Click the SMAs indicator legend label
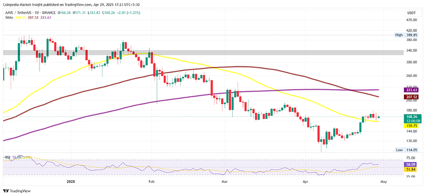Image resolution: width=426 pixels, height=196 pixels. click(x=9, y=17)
